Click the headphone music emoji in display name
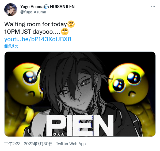Viewport: 160px width, 151px height. pyautogui.click(x=47, y=7)
